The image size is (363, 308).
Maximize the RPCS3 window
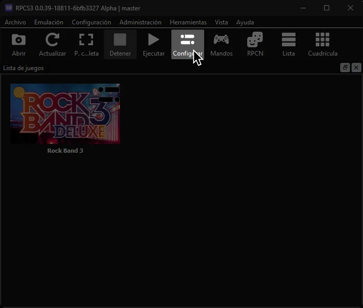[327, 8]
